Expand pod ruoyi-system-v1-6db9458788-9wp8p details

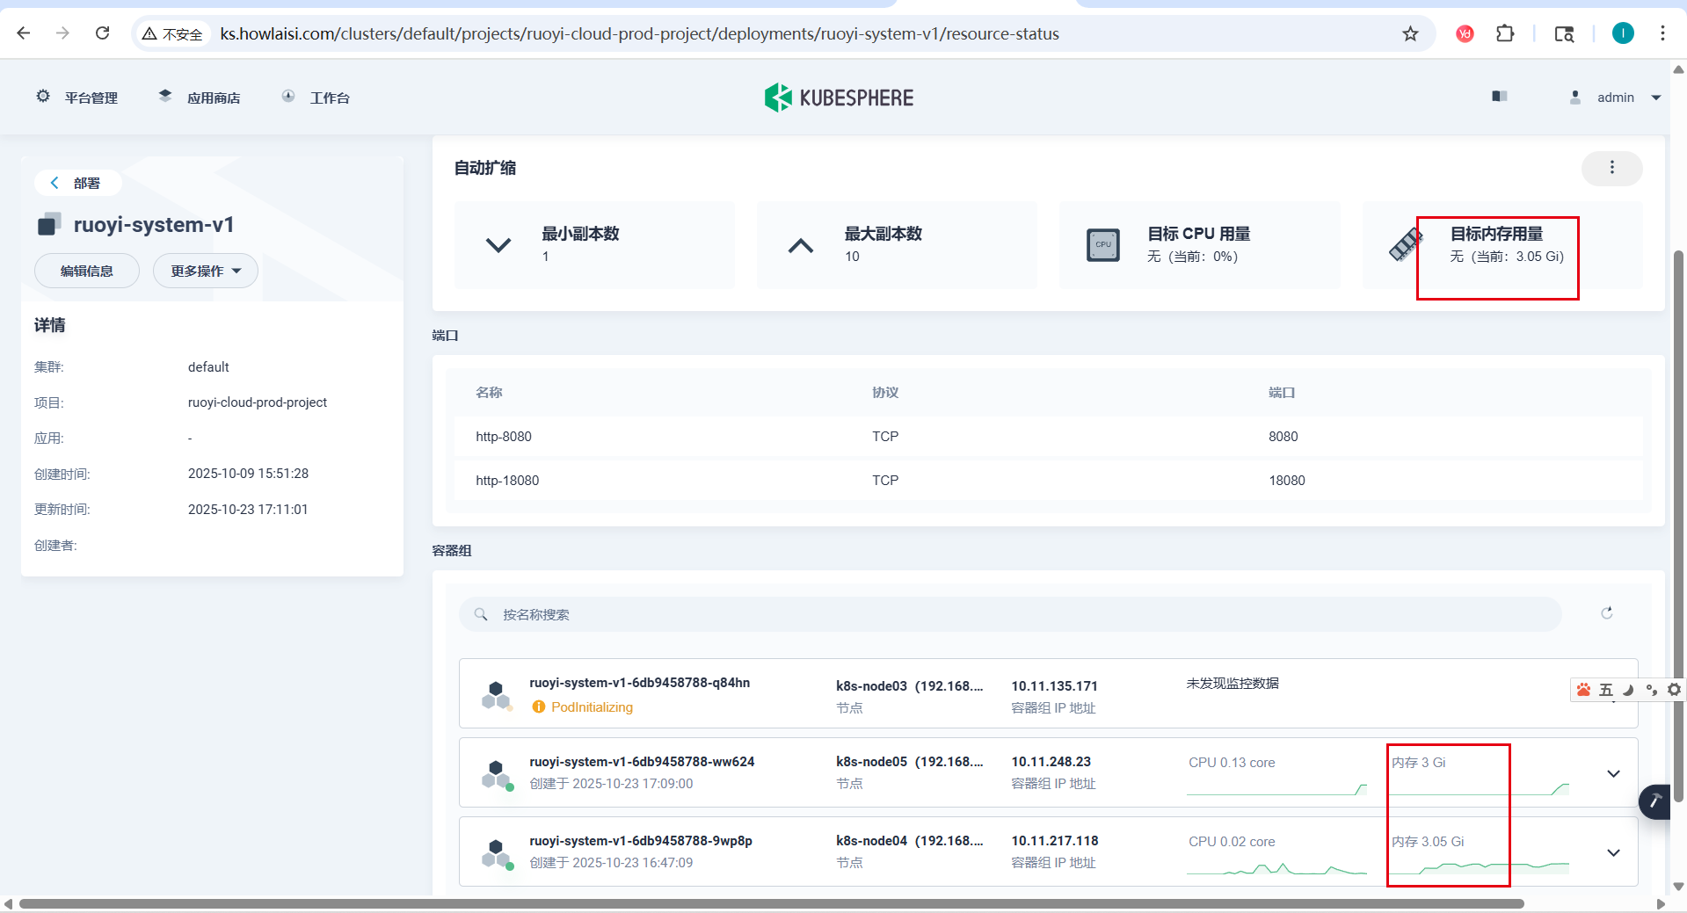(1613, 852)
